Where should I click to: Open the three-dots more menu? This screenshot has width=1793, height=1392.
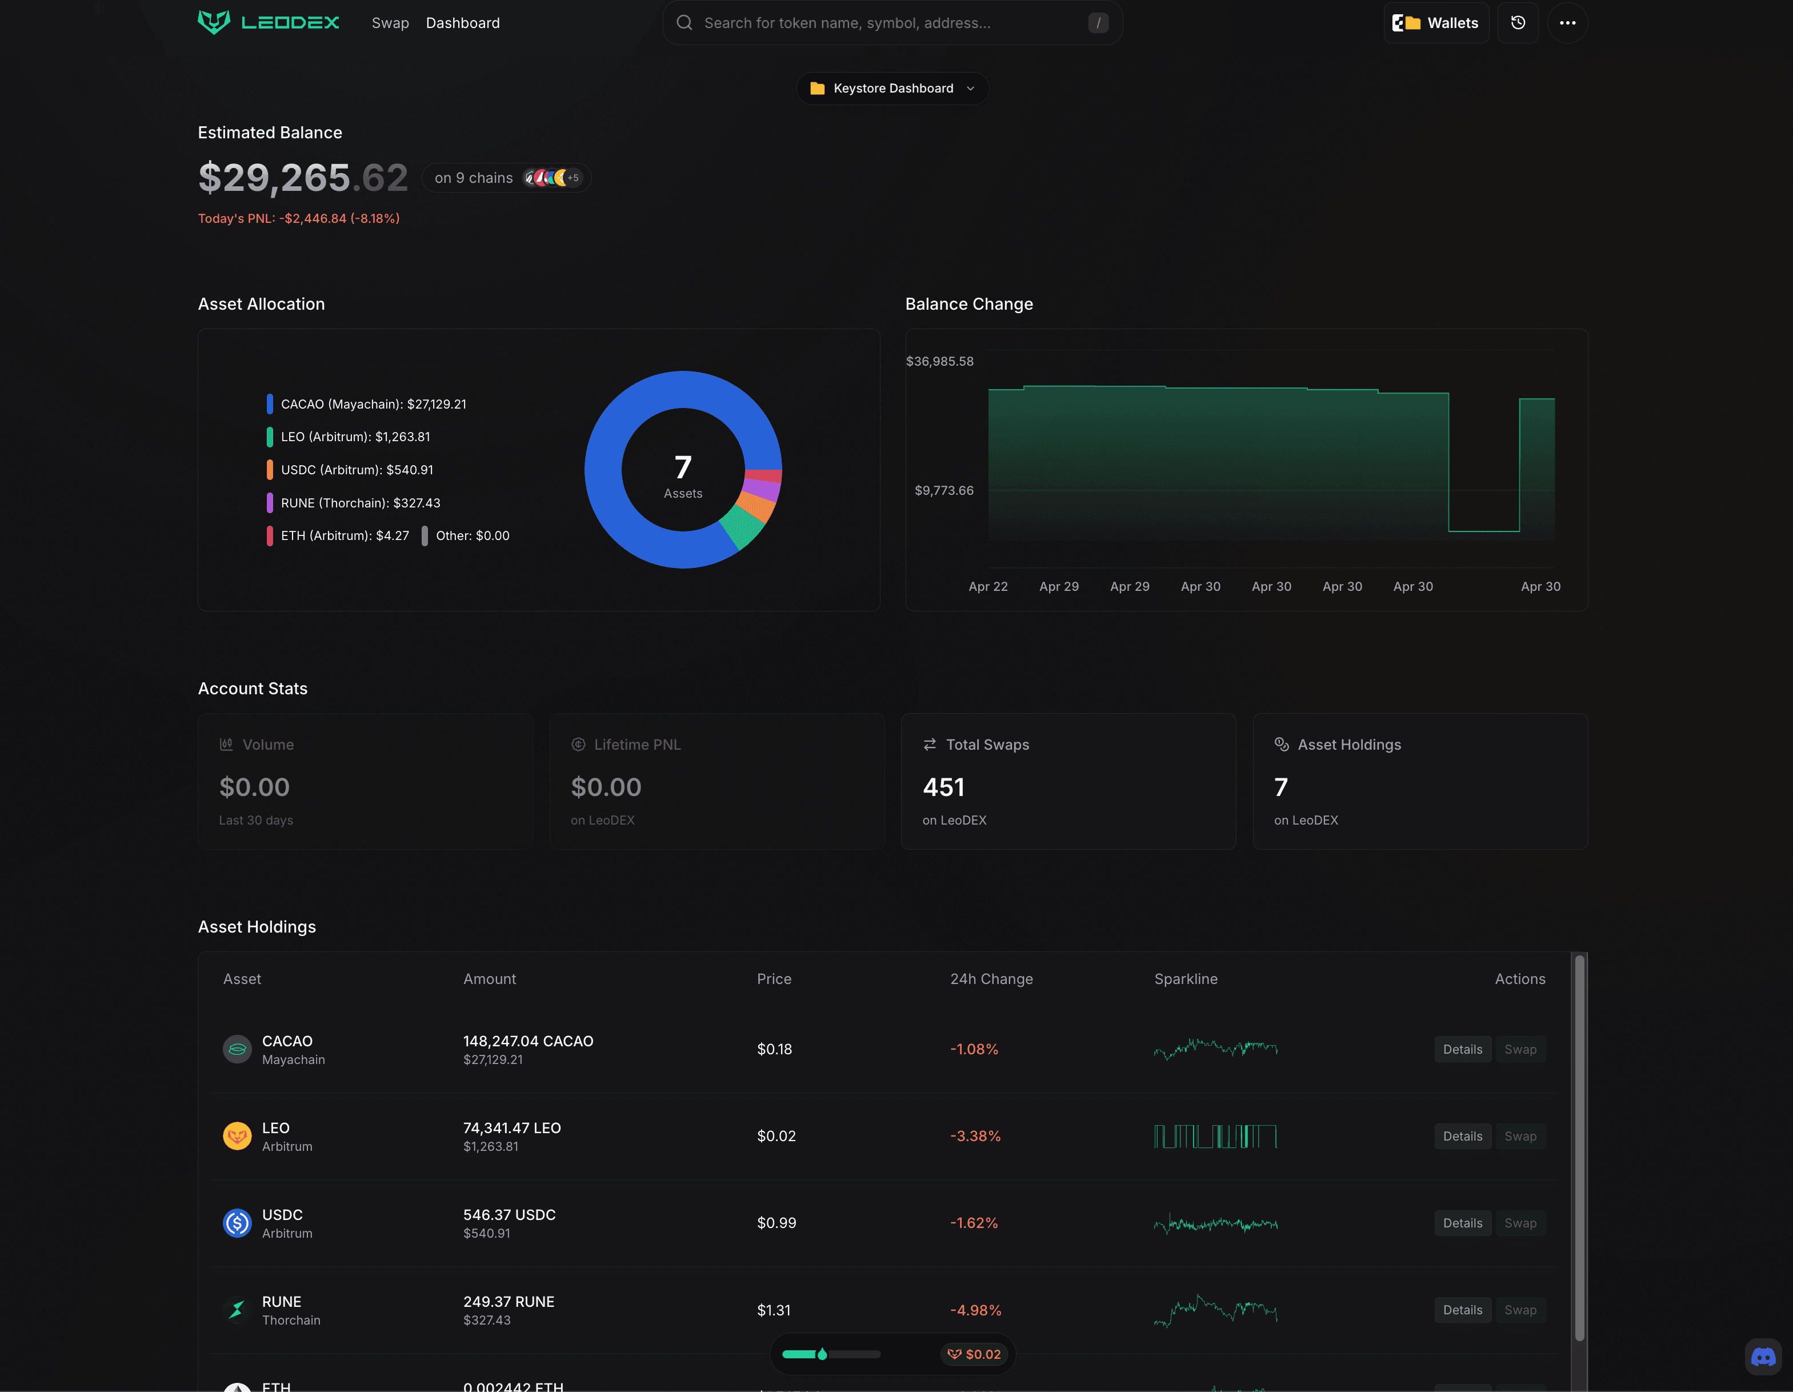pyautogui.click(x=1567, y=23)
